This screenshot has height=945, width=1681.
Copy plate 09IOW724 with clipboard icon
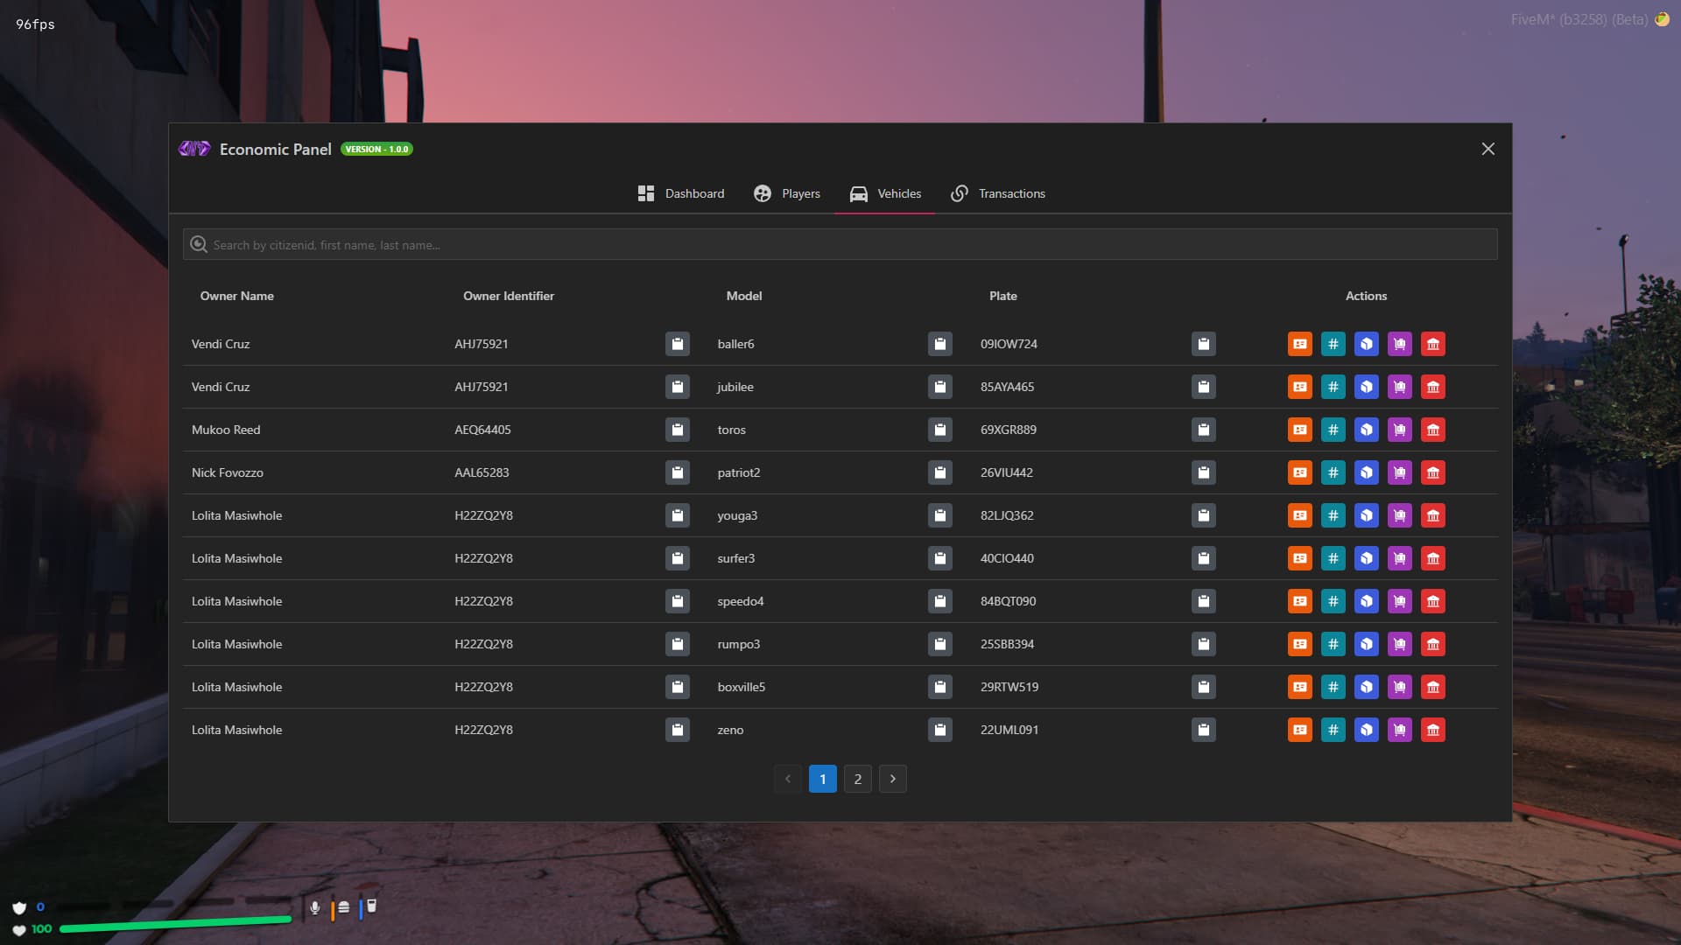coord(1203,344)
